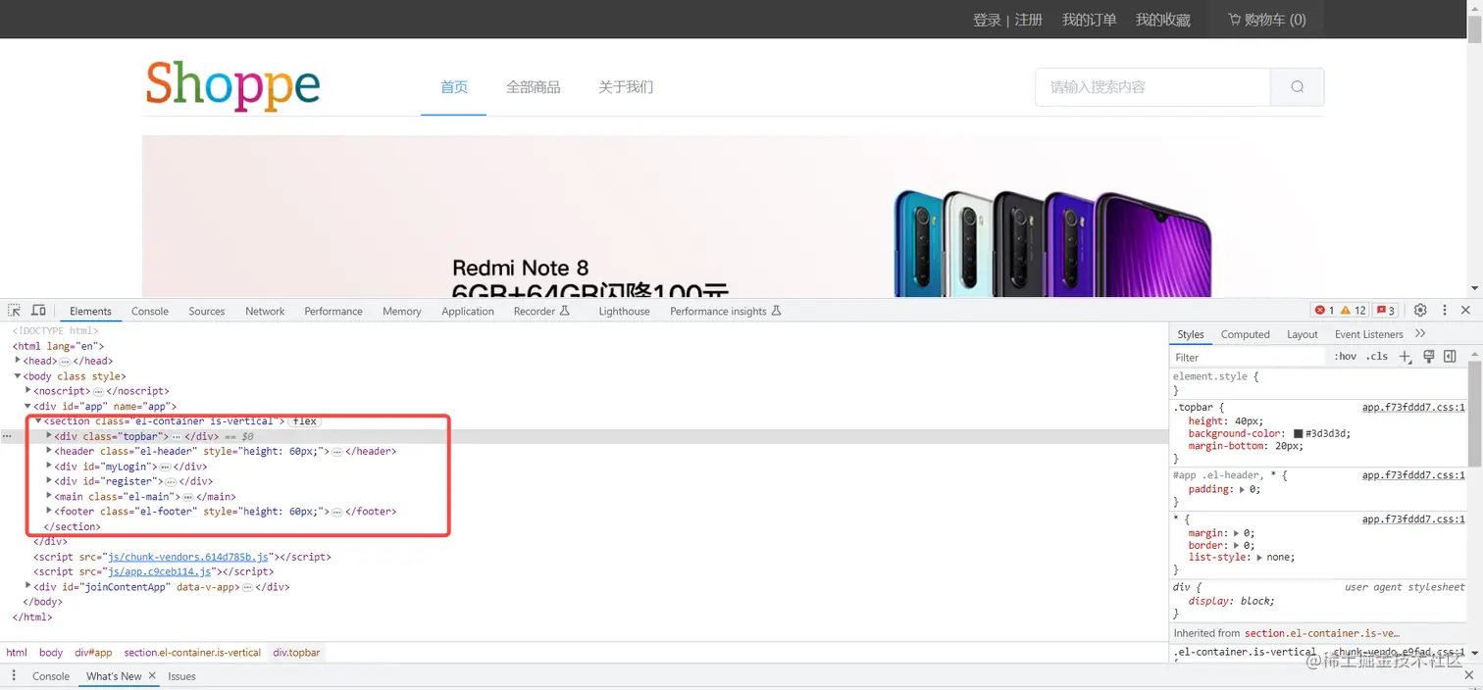Switch to the Layout tab
1483x690 pixels.
(1303, 334)
